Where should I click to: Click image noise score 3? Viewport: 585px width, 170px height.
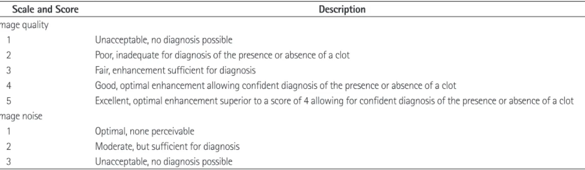[x=8, y=162]
